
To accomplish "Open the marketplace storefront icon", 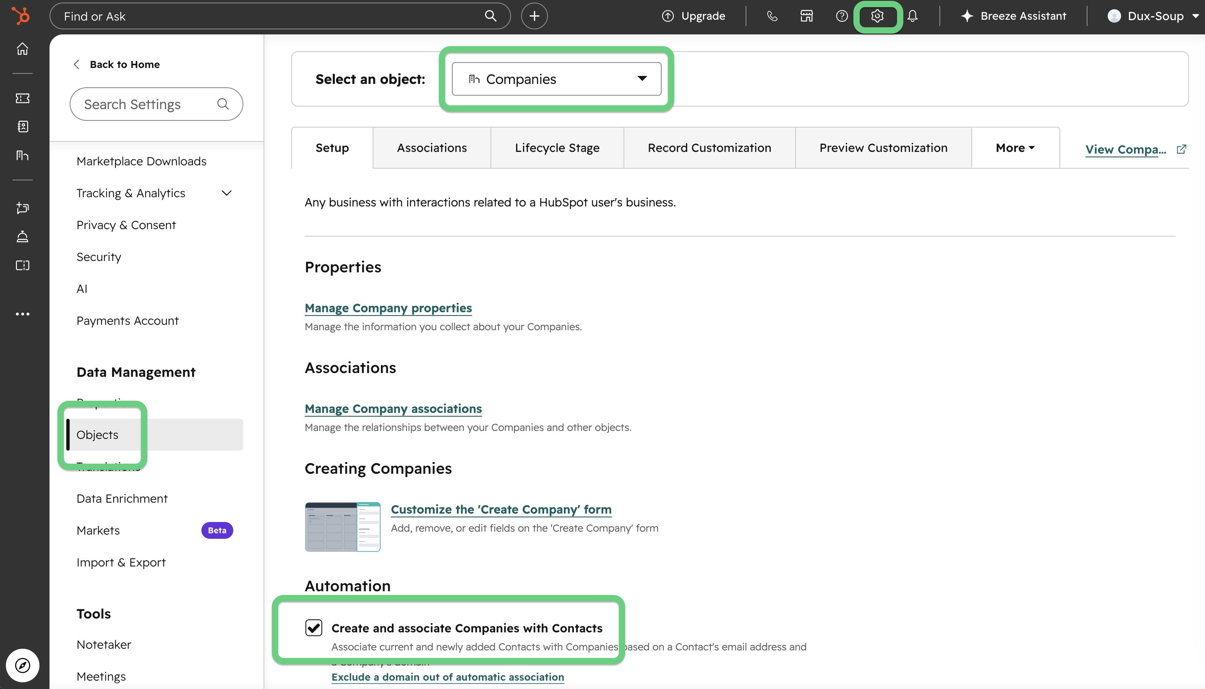I will [x=807, y=16].
